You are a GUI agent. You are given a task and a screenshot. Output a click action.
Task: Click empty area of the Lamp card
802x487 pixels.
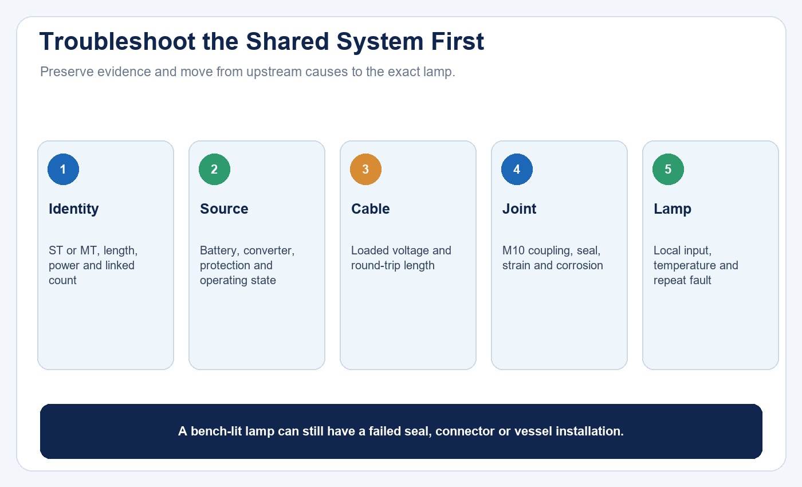coord(710,329)
